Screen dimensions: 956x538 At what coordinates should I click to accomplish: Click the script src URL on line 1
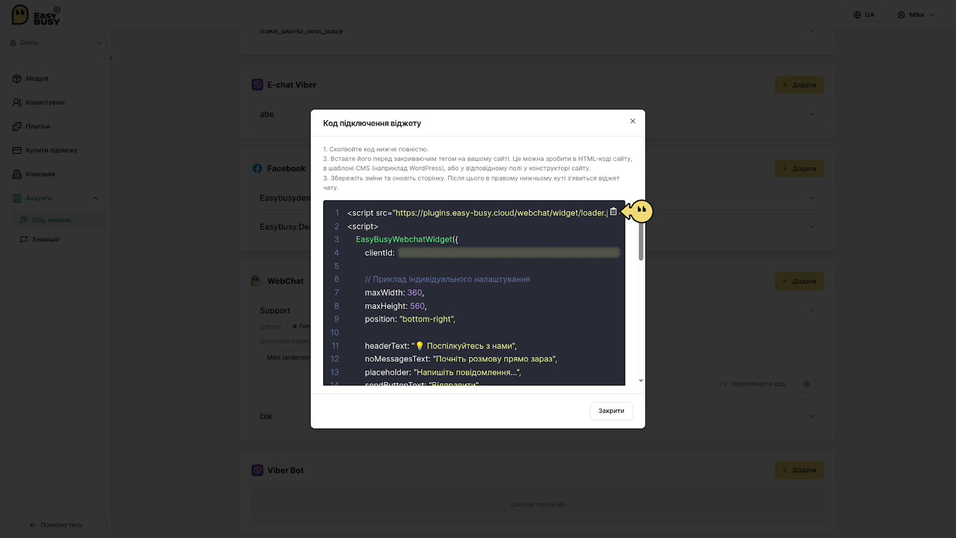500,213
